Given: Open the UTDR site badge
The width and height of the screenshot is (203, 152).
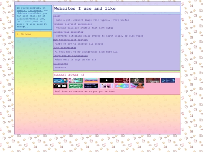Looking at the screenshot, I should pyautogui.click(x=61, y=86).
